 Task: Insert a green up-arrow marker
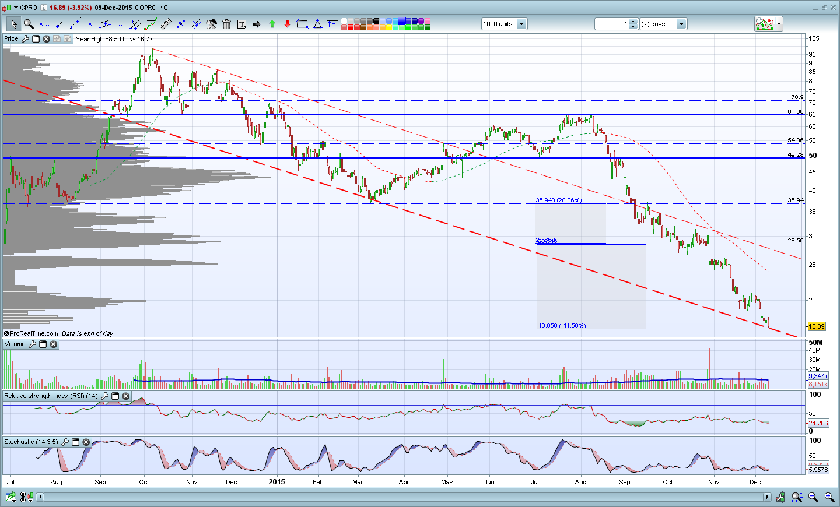click(x=272, y=24)
